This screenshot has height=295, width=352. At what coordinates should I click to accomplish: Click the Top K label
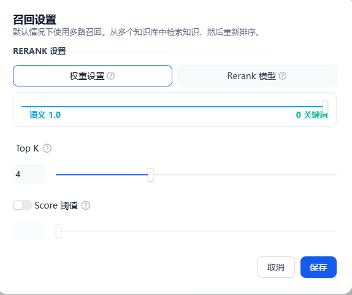(27, 148)
